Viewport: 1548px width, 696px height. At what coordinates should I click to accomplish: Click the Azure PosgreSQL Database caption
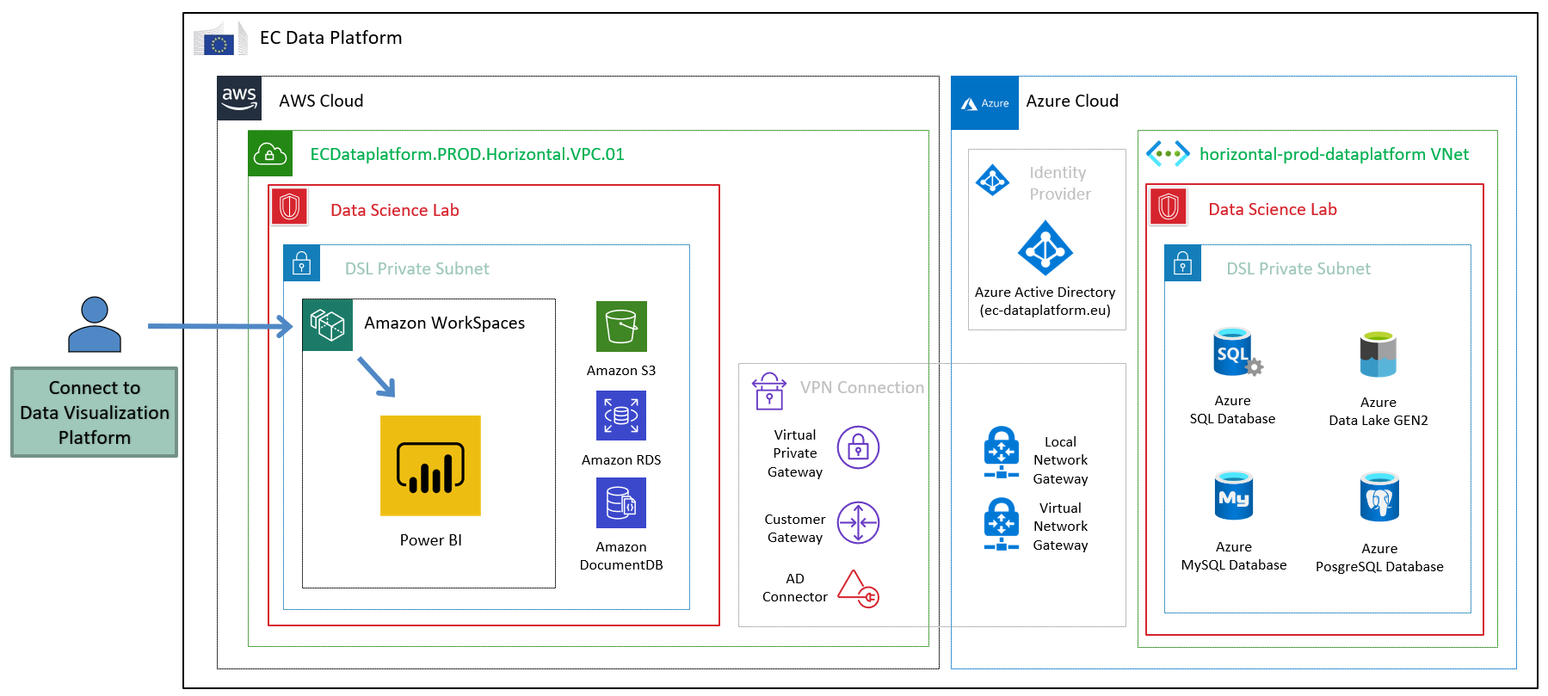(x=1379, y=557)
